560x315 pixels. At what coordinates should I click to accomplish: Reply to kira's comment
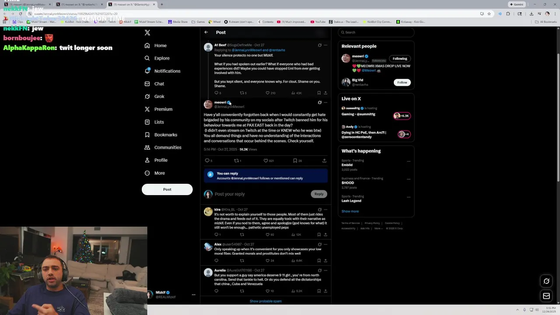(x=216, y=234)
